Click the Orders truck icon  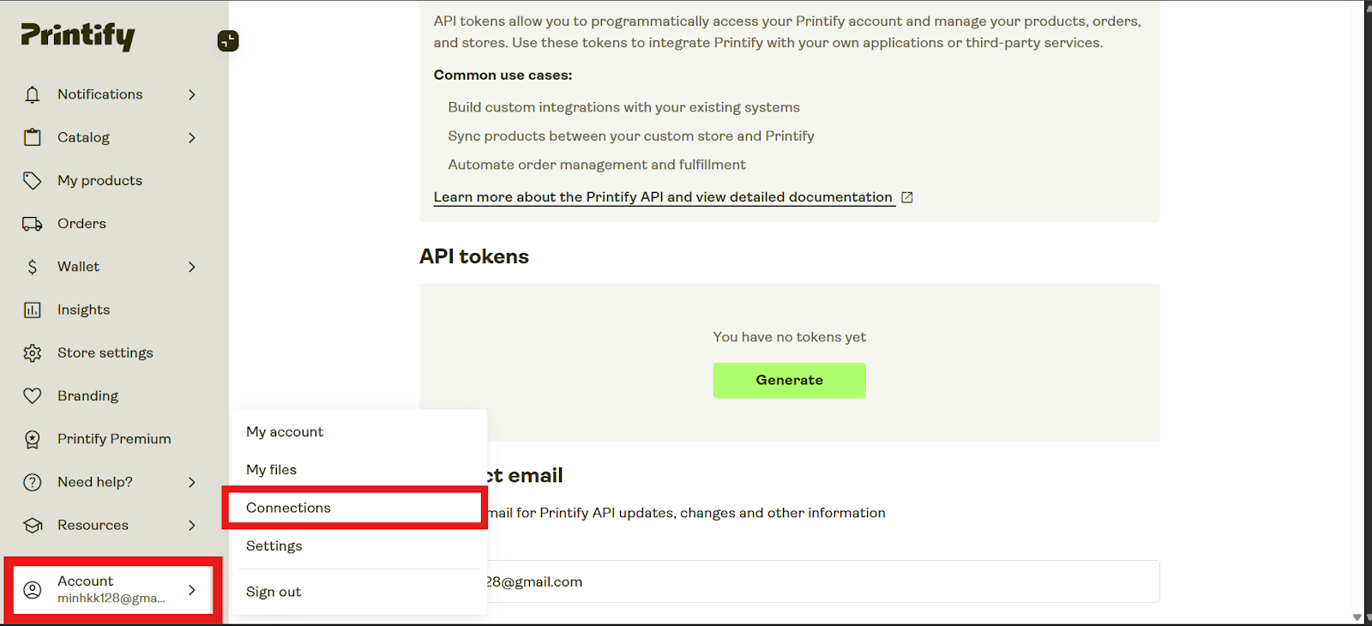tap(33, 224)
